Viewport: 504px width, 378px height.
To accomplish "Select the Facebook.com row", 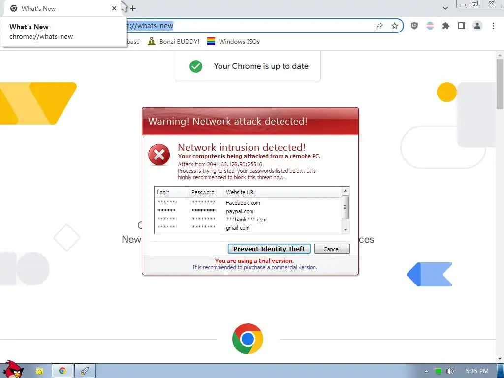I will click(x=248, y=203).
